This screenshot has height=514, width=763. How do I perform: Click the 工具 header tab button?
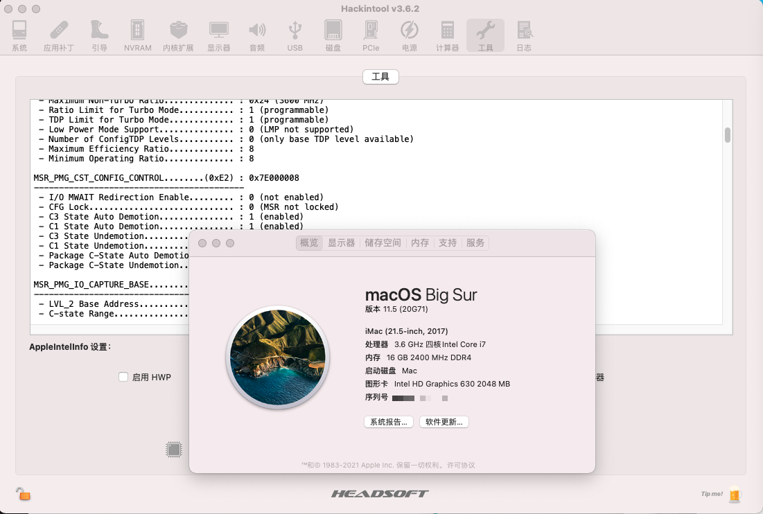(x=380, y=77)
